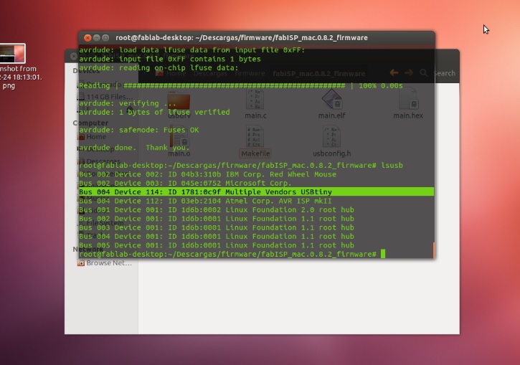The width and height of the screenshot is (520, 365).
Task: Close the file manager window
Action: pyautogui.click(x=74, y=57)
